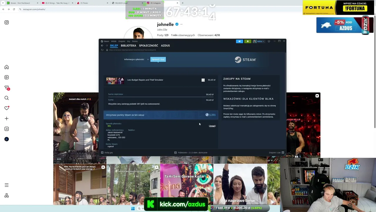
Task: Click Low-Budget Repairs game thumbnail
Action: click(115, 80)
